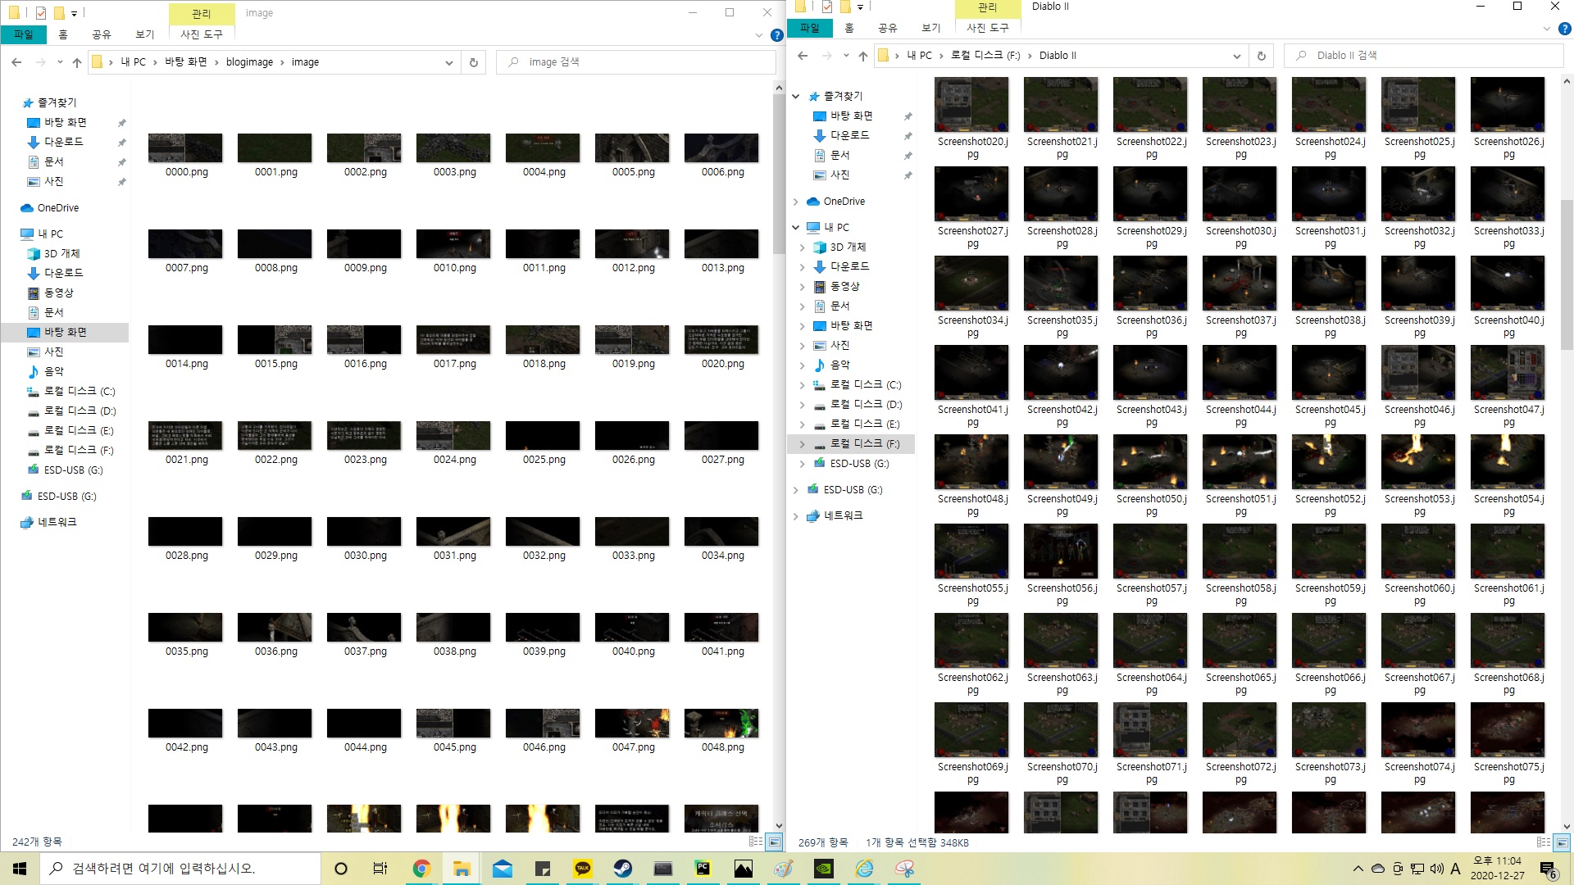Switch image window to large icons view
The height and width of the screenshot is (885, 1574).
tap(773, 842)
